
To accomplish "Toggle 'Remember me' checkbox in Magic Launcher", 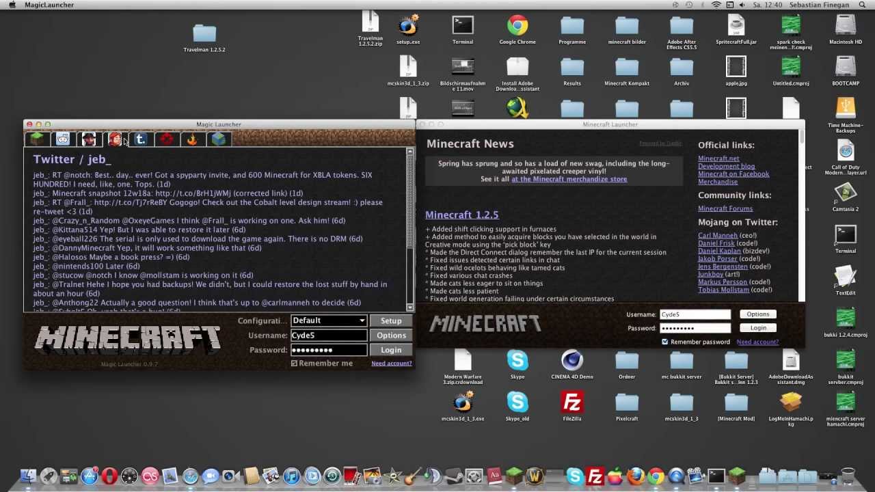I will (x=295, y=364).
